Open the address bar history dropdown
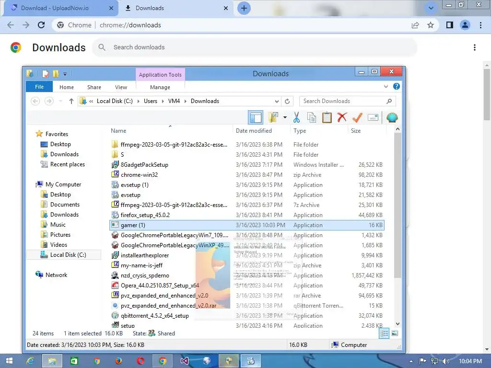491x368 pixels. click(277, 101)
